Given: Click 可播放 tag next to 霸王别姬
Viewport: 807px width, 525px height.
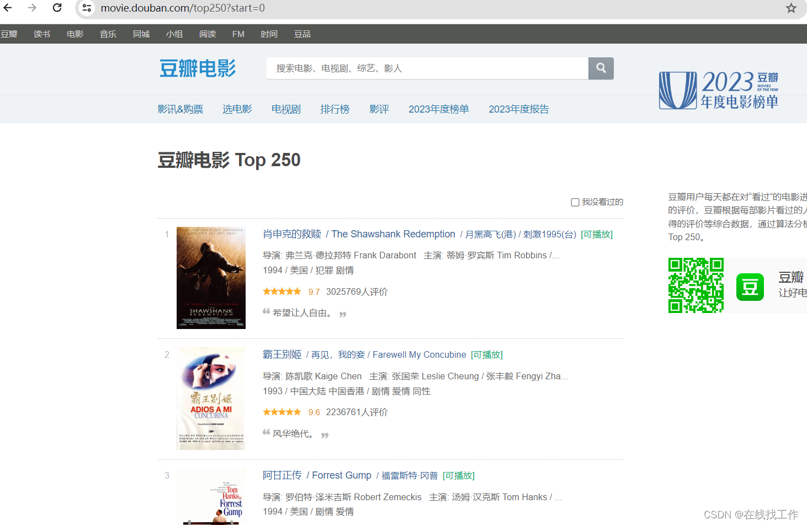Looking at the screenshot, I should click(x=487, y=355).
